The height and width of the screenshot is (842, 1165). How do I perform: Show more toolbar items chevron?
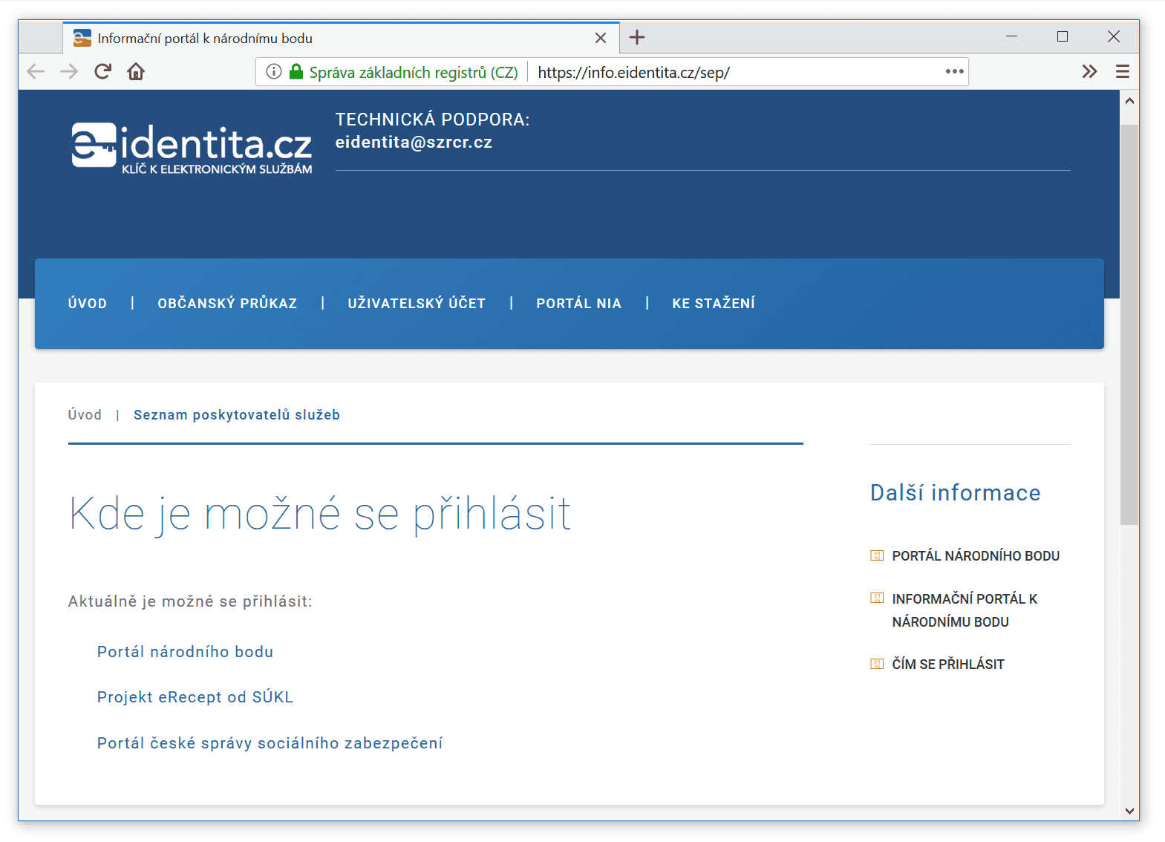coord(1089,72)
